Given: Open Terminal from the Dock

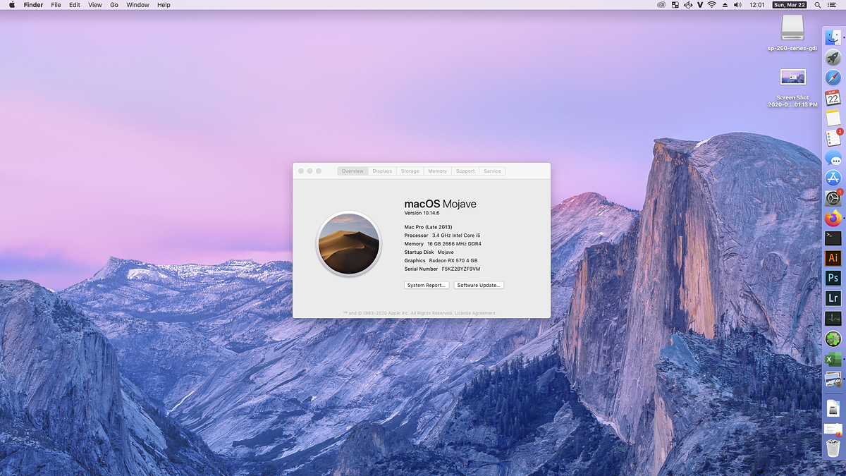Looking at the screenshot, I should [x=833, y=238].
